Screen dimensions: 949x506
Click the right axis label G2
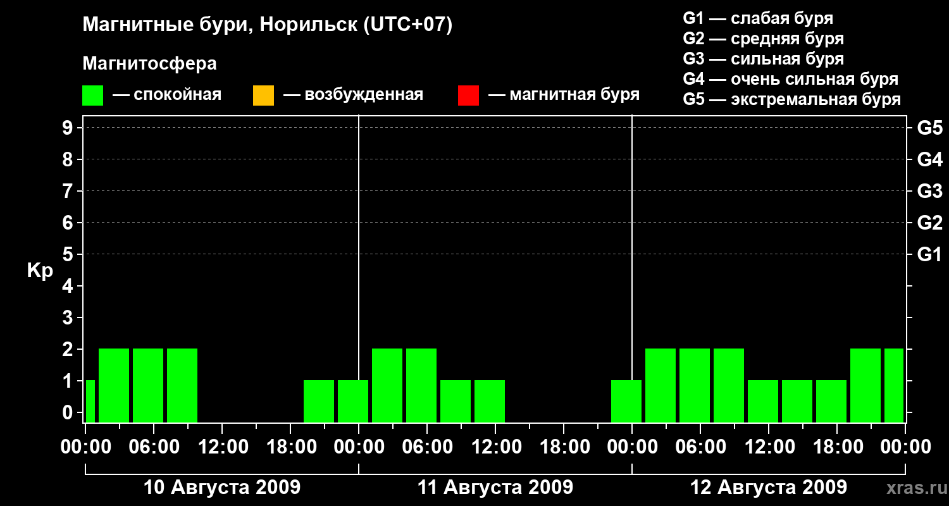pyautogui.click(x=929, y=223)
